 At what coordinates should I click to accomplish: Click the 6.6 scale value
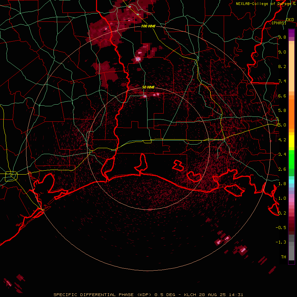[x=282, y=96]
